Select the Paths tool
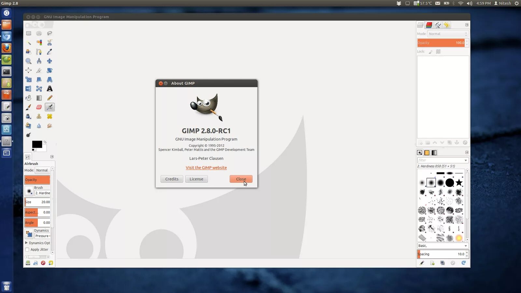The image size is (521, 293). [x=39, y=52]
